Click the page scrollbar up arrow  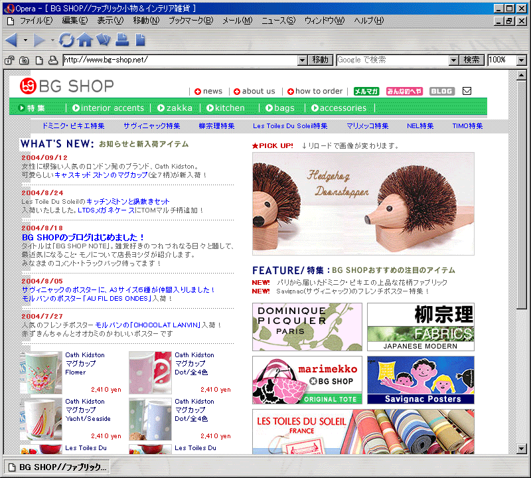click(522, 76)
